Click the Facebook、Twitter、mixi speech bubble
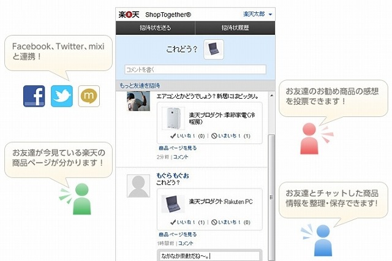The image size is (392, 261). coord(59,53)
